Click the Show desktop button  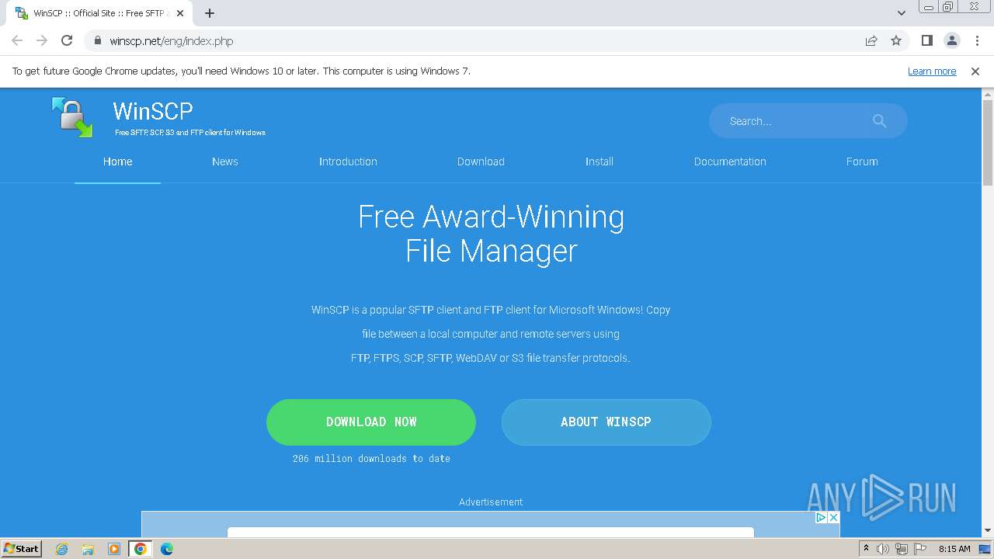(985, 549)
